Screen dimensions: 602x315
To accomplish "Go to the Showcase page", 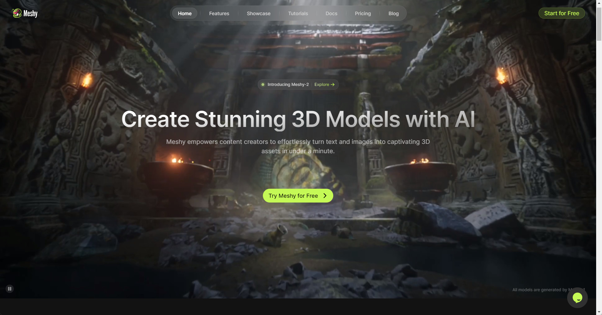I will point(258,13).
